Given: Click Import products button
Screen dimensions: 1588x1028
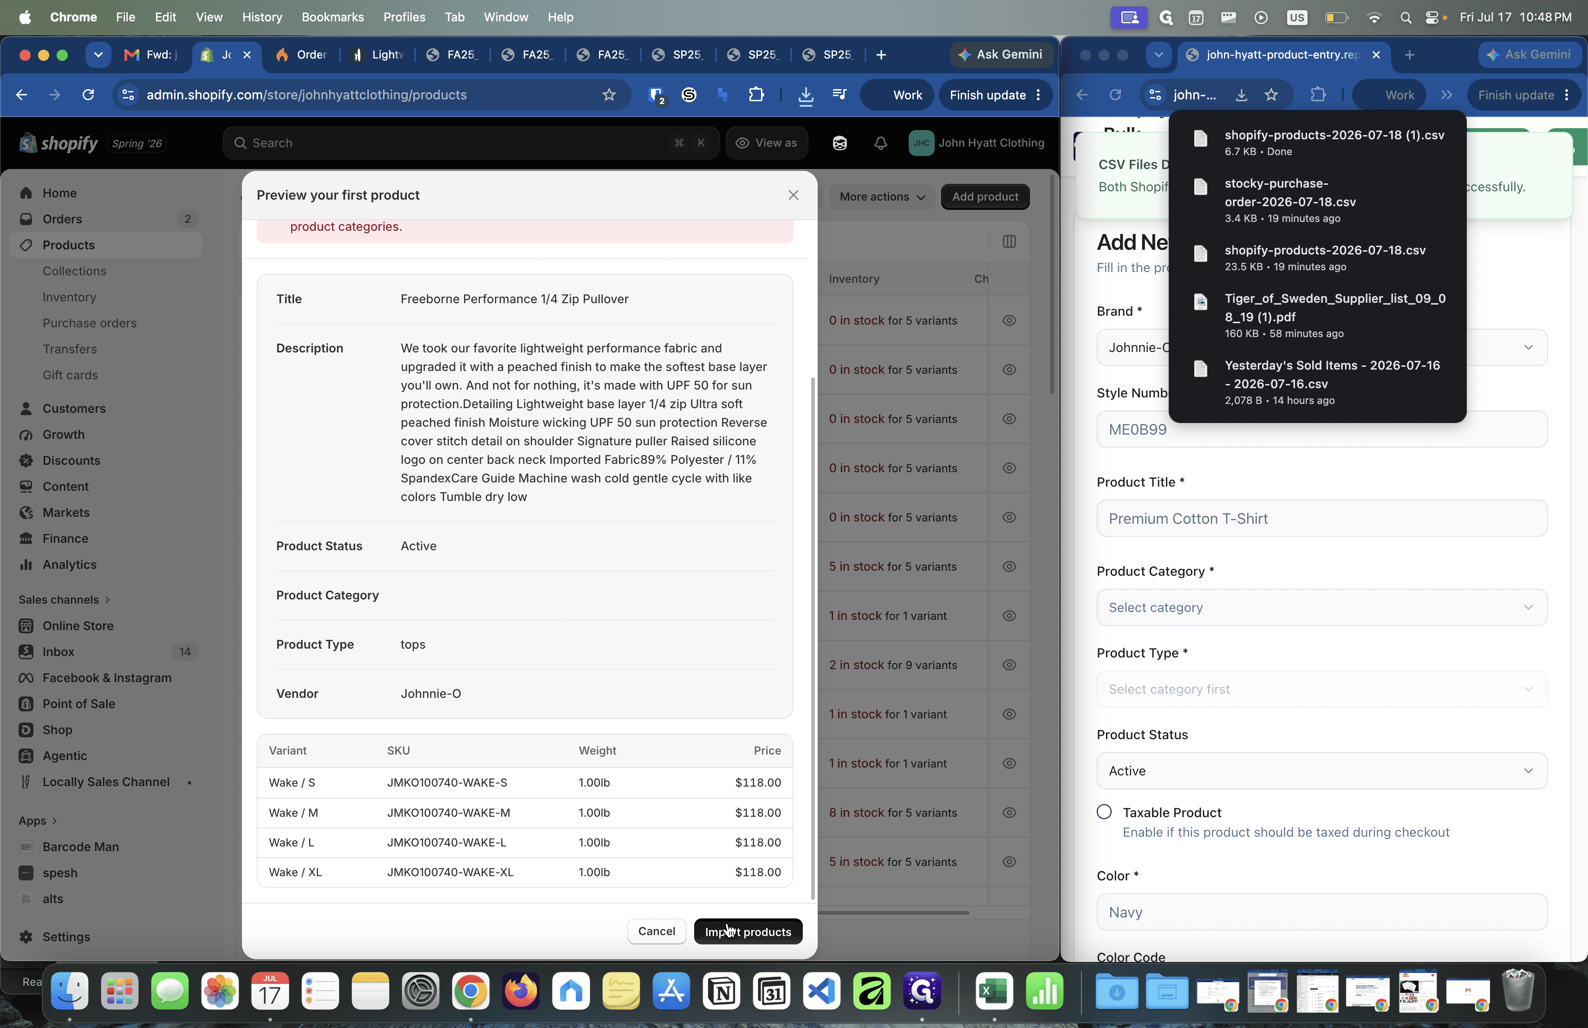Looking at the screenshot, I should click(747, 931).
